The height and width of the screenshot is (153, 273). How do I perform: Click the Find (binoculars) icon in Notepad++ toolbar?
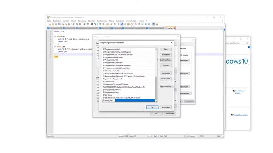(x=92, y=24)
